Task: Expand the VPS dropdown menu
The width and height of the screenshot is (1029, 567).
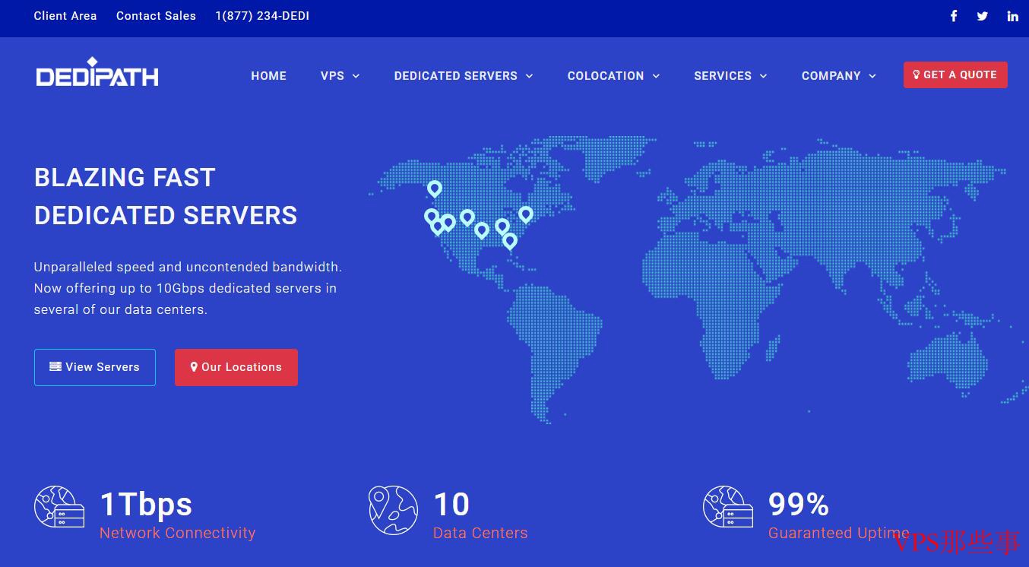Action: 340,76
